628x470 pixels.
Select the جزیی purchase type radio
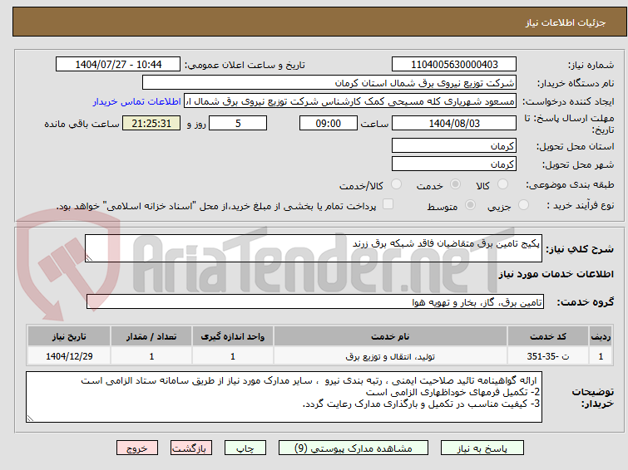coord(523,205)
